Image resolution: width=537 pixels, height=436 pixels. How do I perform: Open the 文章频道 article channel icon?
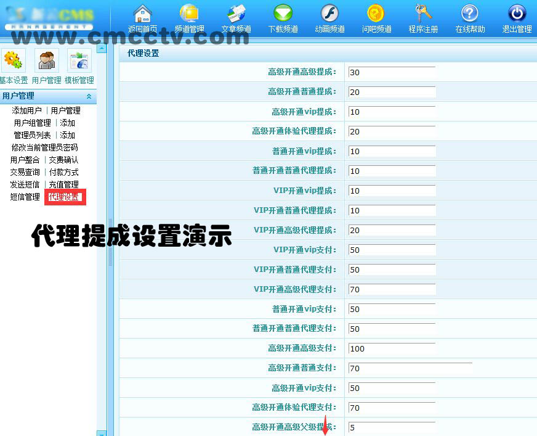(x=236, y=14)
